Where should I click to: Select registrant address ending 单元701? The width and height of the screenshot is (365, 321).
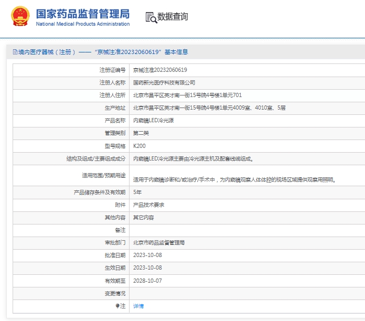pyautogui.click(x=187, y=95)
